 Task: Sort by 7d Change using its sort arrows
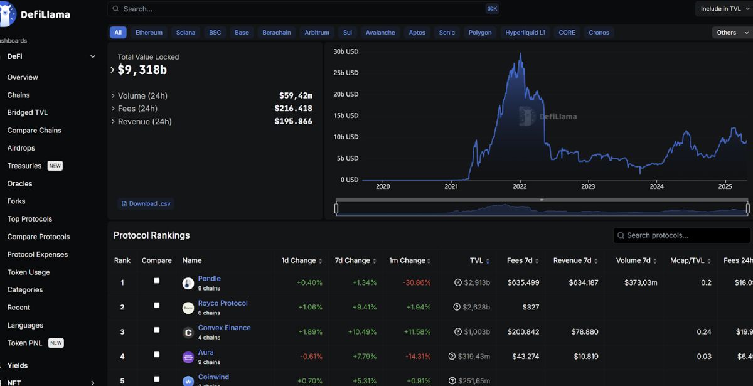pyautogui.click(x=375, y=261)
